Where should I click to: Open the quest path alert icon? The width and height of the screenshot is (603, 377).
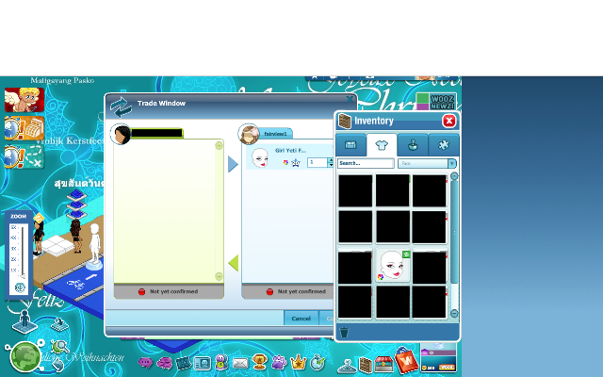coord(24,156)
